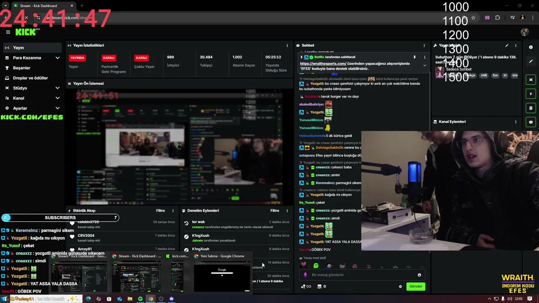Expand the Ayarlar sidebar section
Image resolution: width=539 pixels, height=303 pixels.
click(x=32, y=108)
